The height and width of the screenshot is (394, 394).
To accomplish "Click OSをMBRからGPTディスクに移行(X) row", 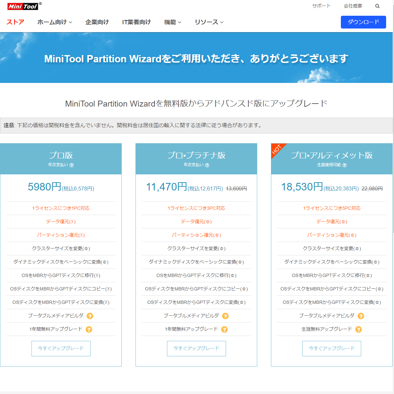I will [61, 275].
